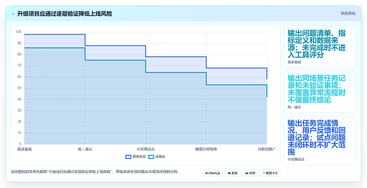
Task: Click the 数据迁移验收 x-axis label
Action: coord(206,149)
